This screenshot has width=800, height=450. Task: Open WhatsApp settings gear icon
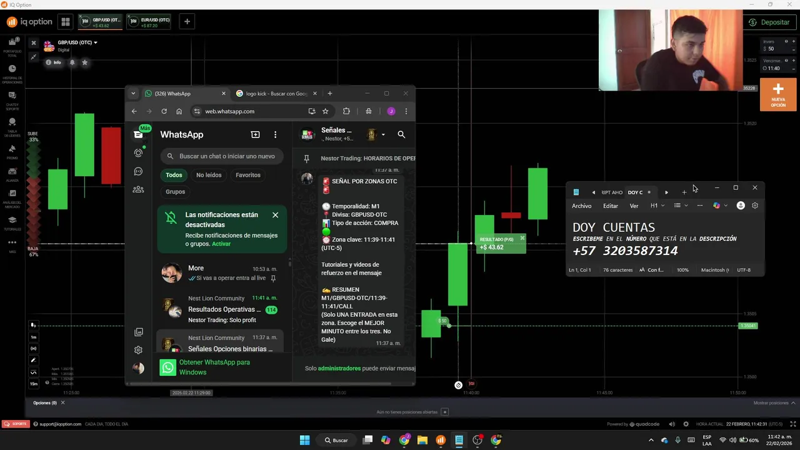coord(139,350)
